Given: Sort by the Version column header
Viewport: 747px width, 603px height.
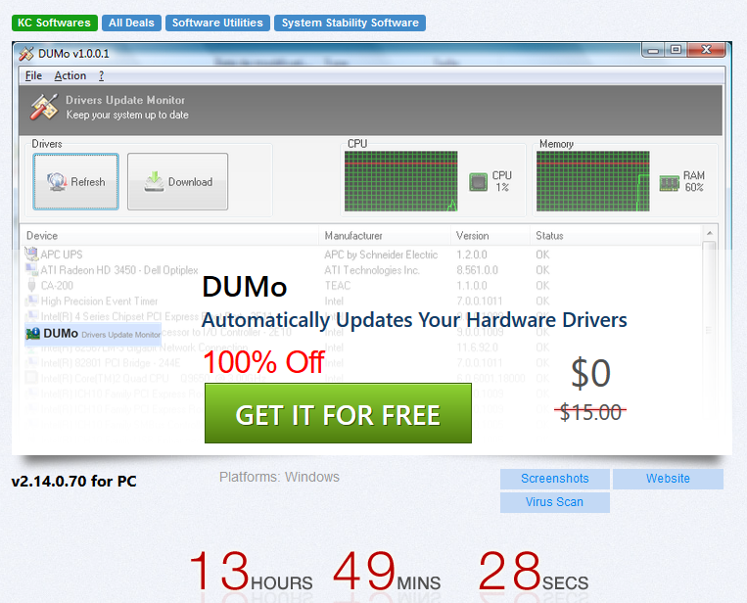Looking at the screenshot, I should pyautogui.click(x=490, y=236).
